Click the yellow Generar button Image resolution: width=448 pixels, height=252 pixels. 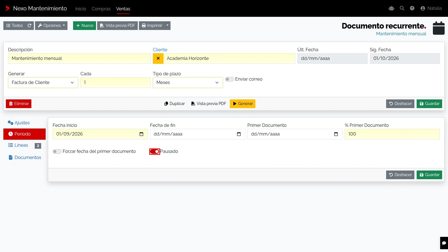242,104
